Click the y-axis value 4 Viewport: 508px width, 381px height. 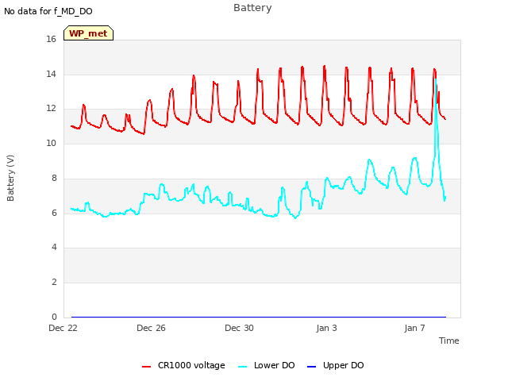54,248
